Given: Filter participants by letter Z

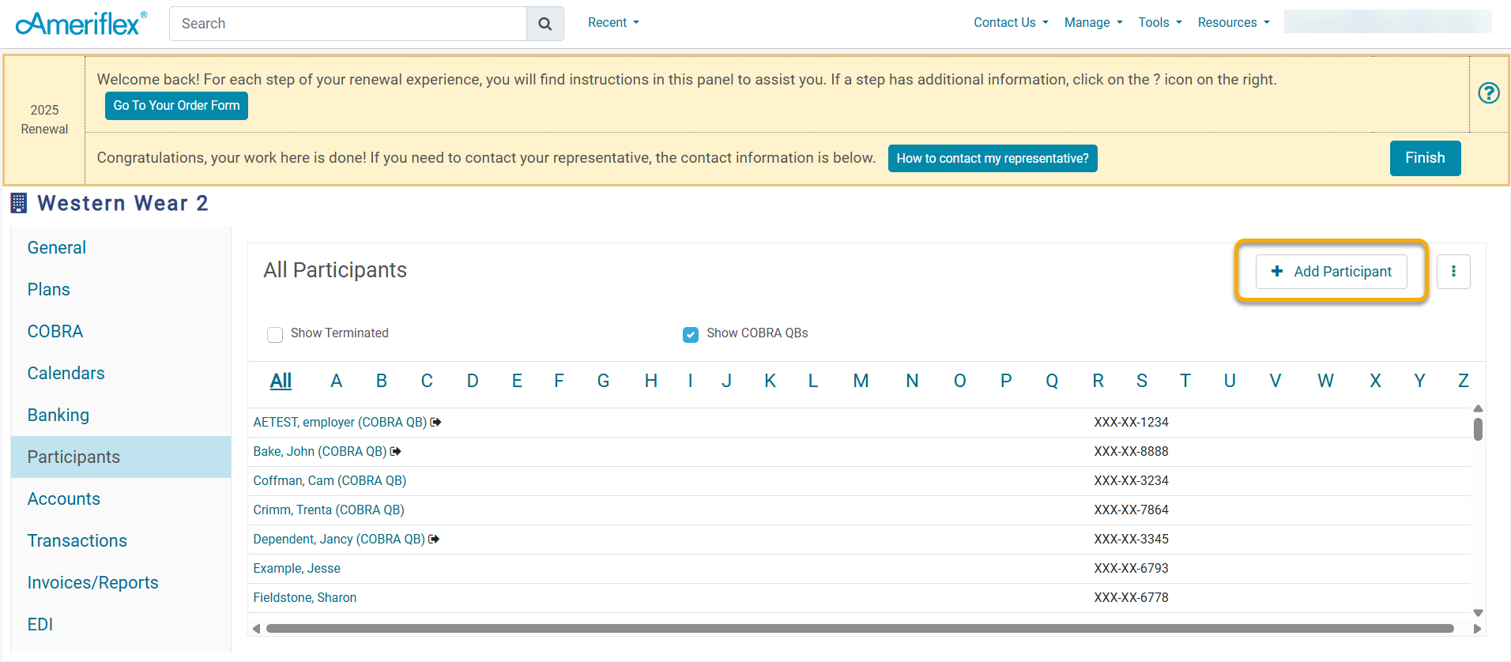Looking at the screenshot, I should [1464, 382].
